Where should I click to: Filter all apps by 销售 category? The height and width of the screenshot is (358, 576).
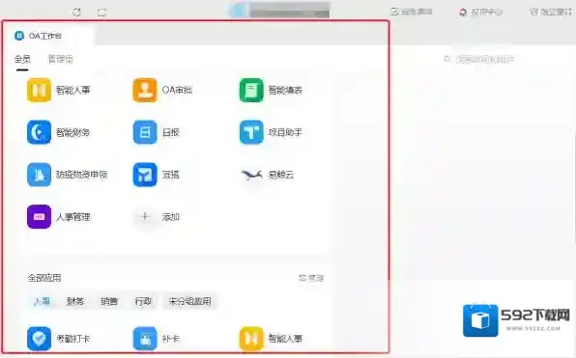pos(109,301)
